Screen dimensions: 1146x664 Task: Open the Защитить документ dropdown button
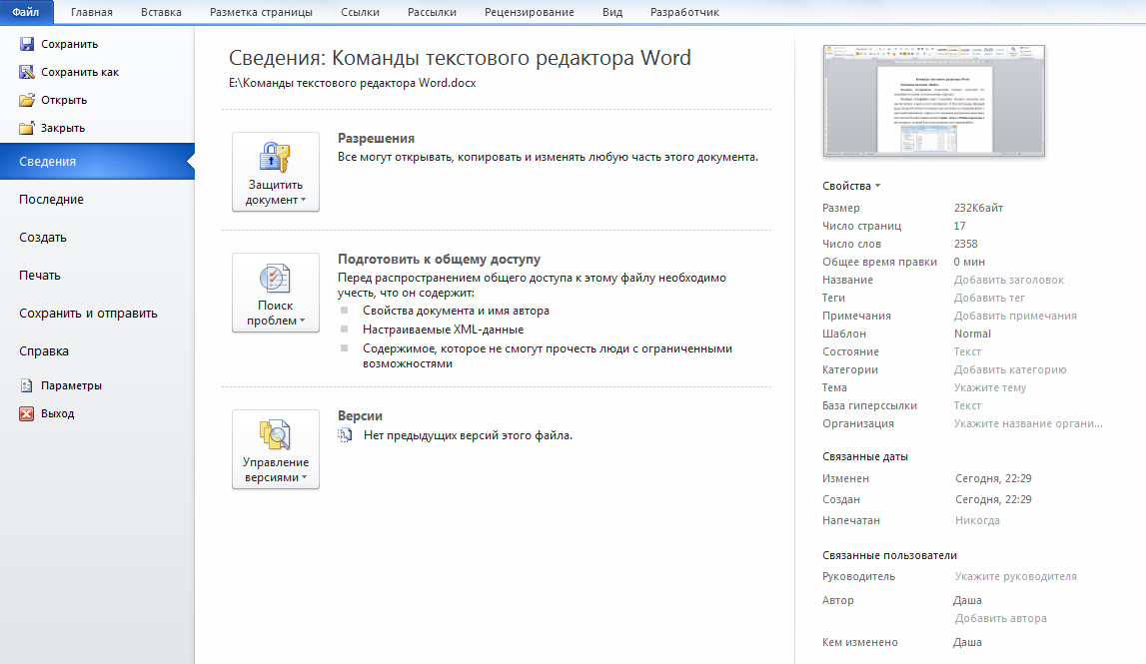click(276, 173)
